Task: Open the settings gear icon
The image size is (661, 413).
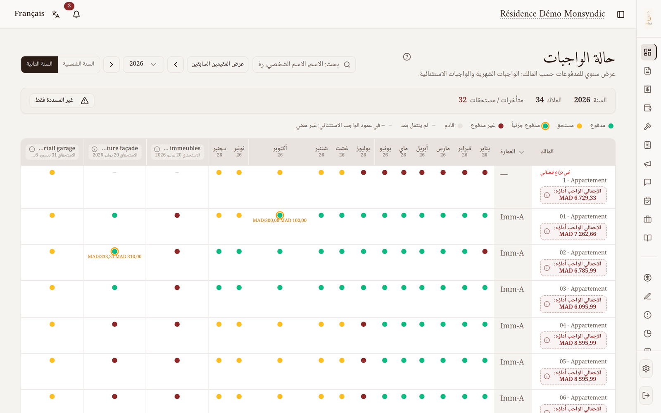Action: click(x=646, y=368)
